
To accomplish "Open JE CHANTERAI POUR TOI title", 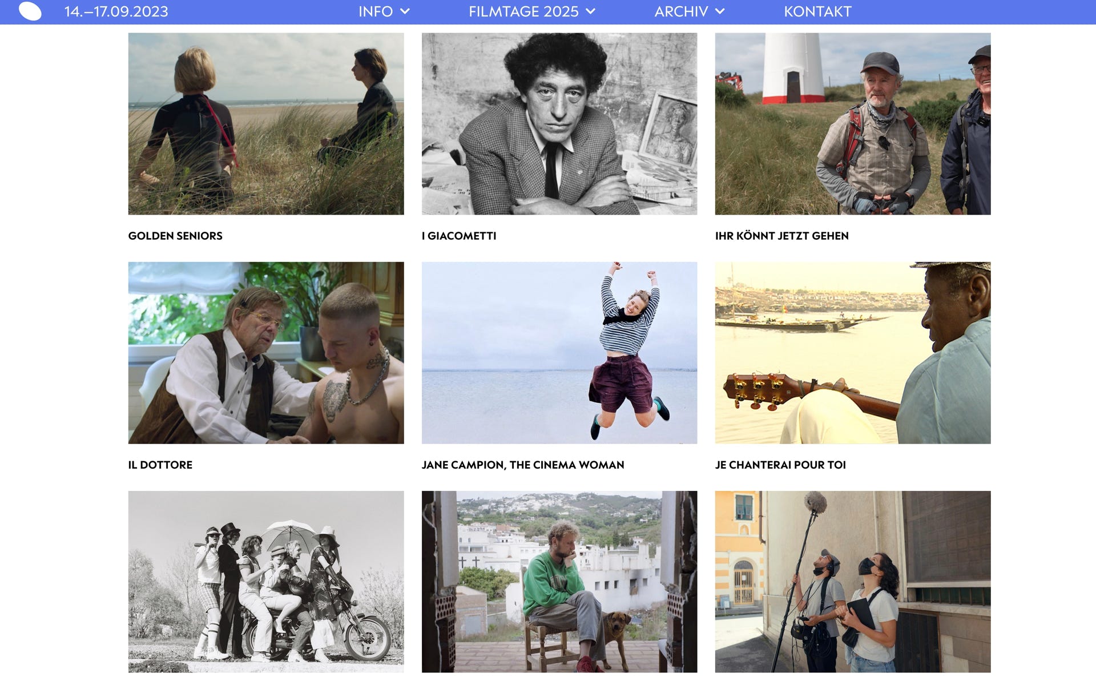I will point(780,465).
